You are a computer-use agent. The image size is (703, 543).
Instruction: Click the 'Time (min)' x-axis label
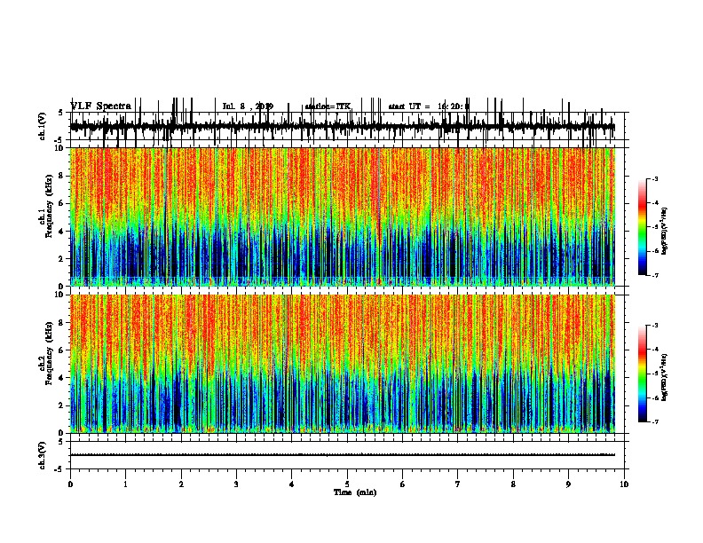pos(355,492)
